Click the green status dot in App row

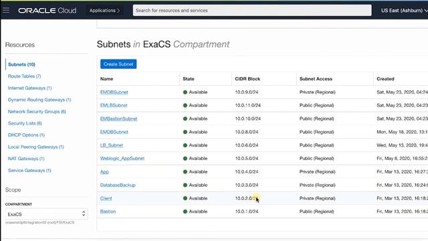coord(185,172)
